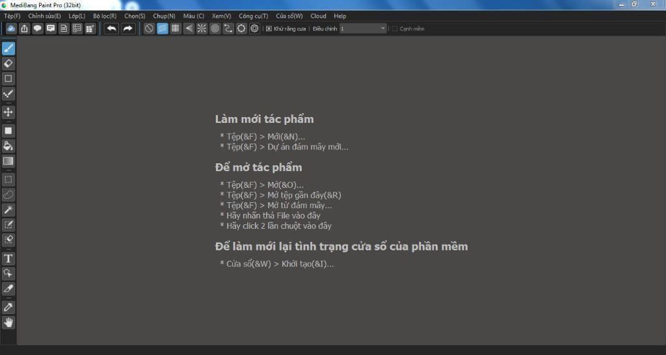Select the Divide Frame knife tool
The height and width of the screenshot is (355, 666).
pos(8,289)
